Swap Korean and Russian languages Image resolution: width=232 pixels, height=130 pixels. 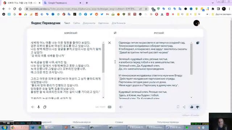(115, 33)
